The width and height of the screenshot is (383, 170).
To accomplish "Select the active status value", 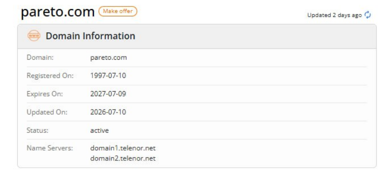I will click(x=99, y=130).
